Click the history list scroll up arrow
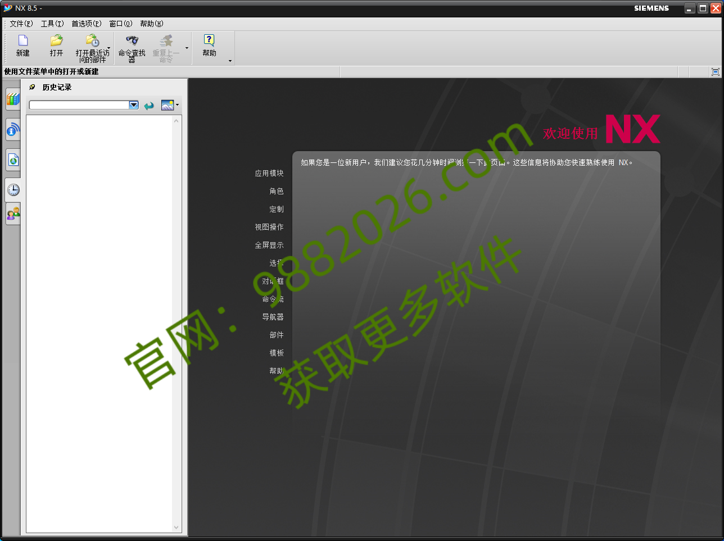 [x=177, y=121]
